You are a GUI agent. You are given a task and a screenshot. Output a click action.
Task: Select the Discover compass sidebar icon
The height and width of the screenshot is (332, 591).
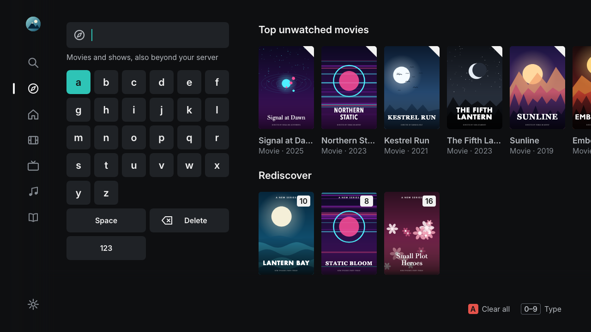(x=33, y=89)
